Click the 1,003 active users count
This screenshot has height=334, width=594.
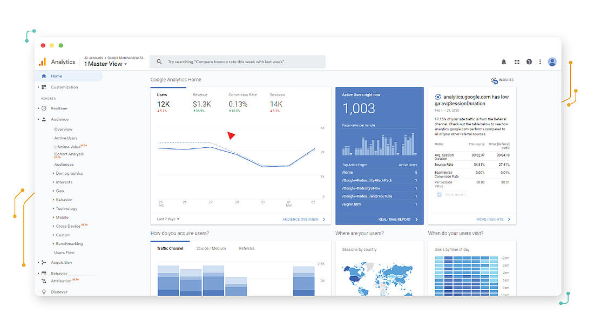coord(359,108)
